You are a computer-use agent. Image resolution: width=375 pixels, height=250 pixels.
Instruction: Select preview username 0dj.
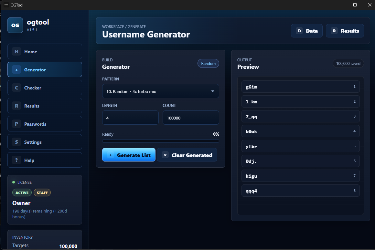(300, 161)
